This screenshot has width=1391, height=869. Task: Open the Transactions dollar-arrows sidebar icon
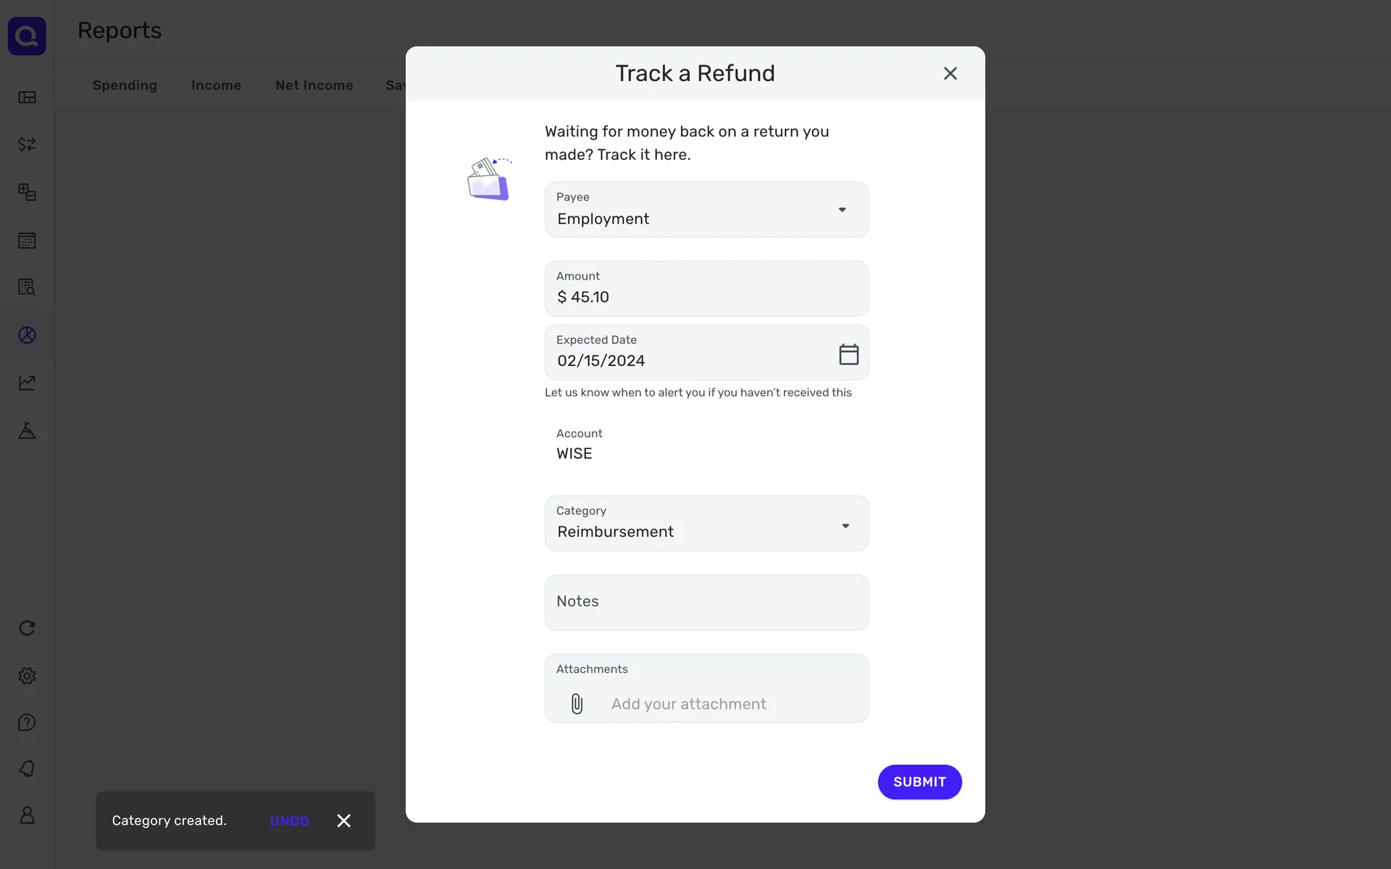pos(27,144)
